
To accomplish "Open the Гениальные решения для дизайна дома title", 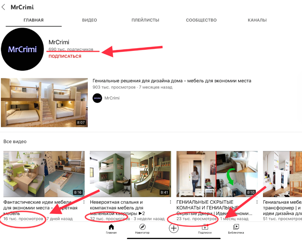I will point(172,81).
